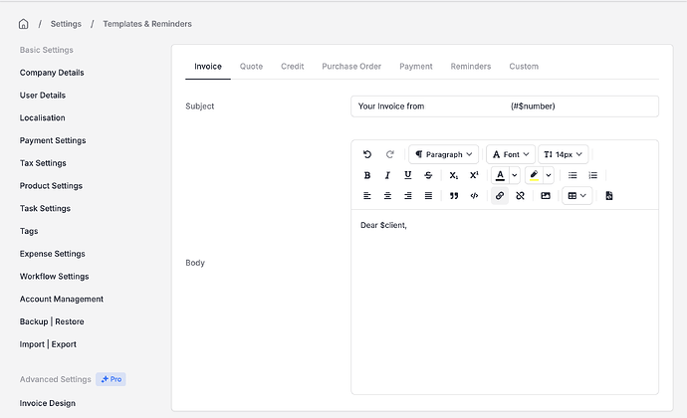Open Workflow Settings page
This screenshot has height=418, width=687.
[x=55, y=277]
